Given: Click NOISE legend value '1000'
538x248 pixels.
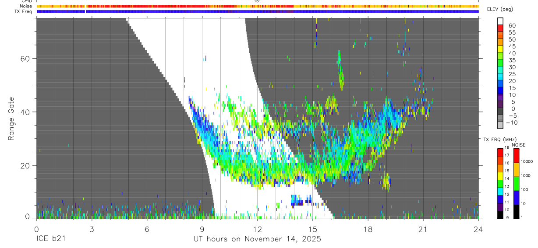Looking at the screenshot, I should [525, 176].
